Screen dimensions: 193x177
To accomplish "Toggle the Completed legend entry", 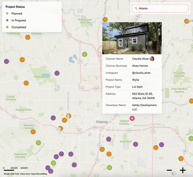I will click(19, 27).
